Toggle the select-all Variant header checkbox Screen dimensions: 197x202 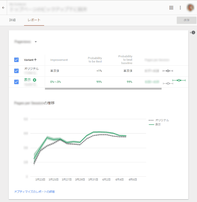pyautogui.click(x=16, y=60)
